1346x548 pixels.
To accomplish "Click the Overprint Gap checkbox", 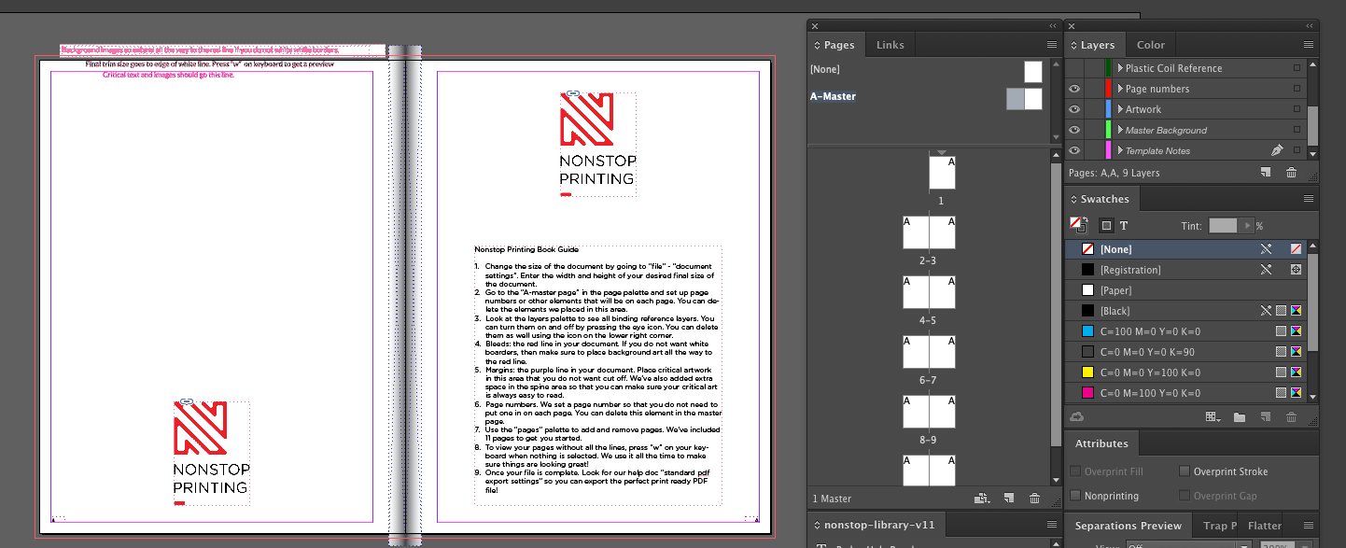I will pyautogui.click(x=1185, y=496).
